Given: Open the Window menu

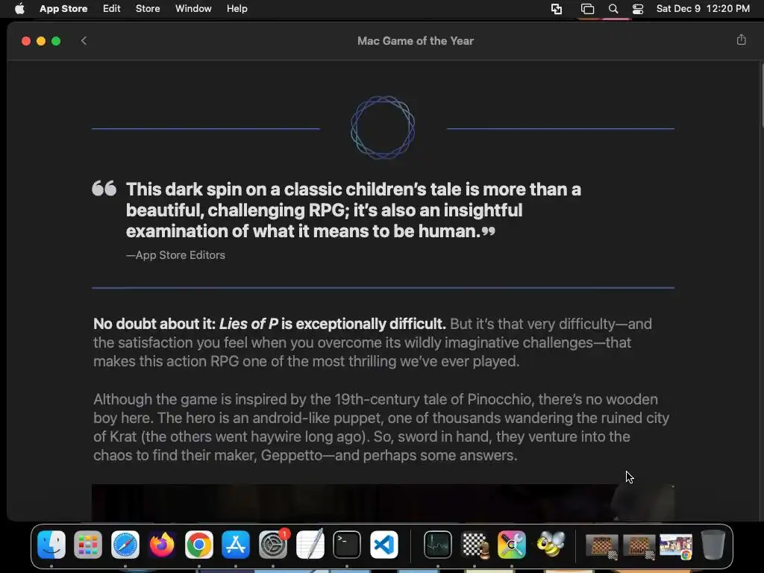Looking at the screenshot, I should [x=193, y=9].
